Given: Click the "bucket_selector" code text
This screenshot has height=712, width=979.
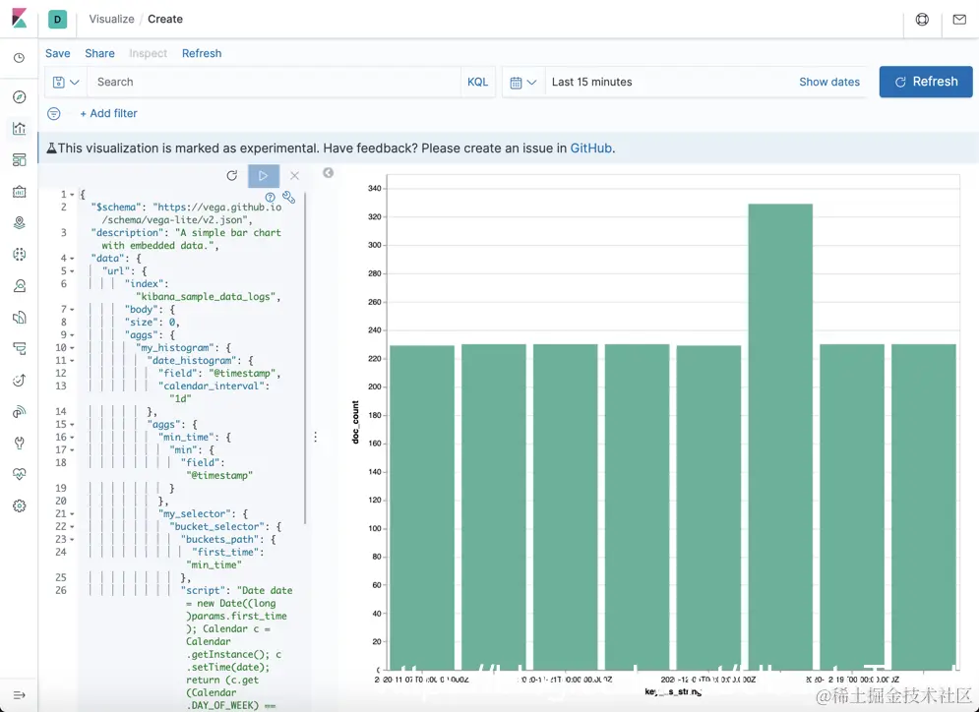Looking at the screenshot, I should pos(217,527).
